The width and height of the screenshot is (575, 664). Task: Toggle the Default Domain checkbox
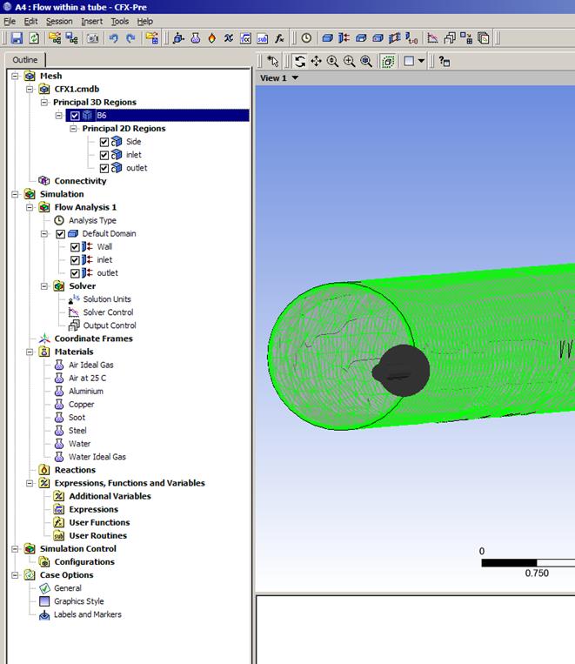[x=60, y=234]
